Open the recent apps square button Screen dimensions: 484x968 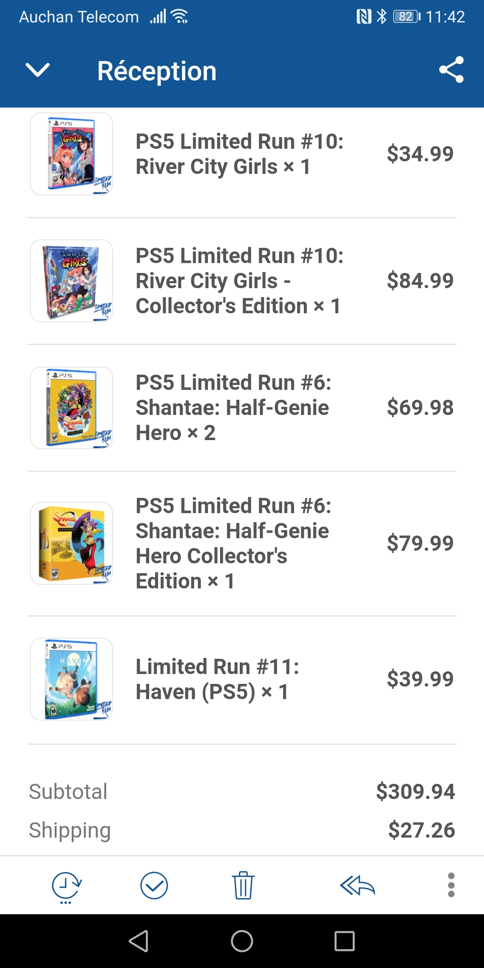click(x=344, y=941)
